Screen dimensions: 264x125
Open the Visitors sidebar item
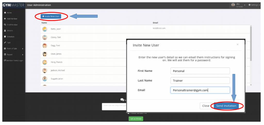pos(10,31)
